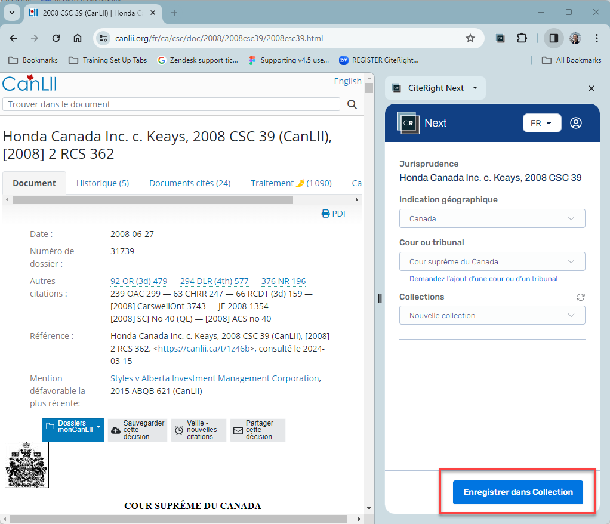Toggle the browser side panel
The width and height of the screenshot is (610, 524).
tap(553, 38)
